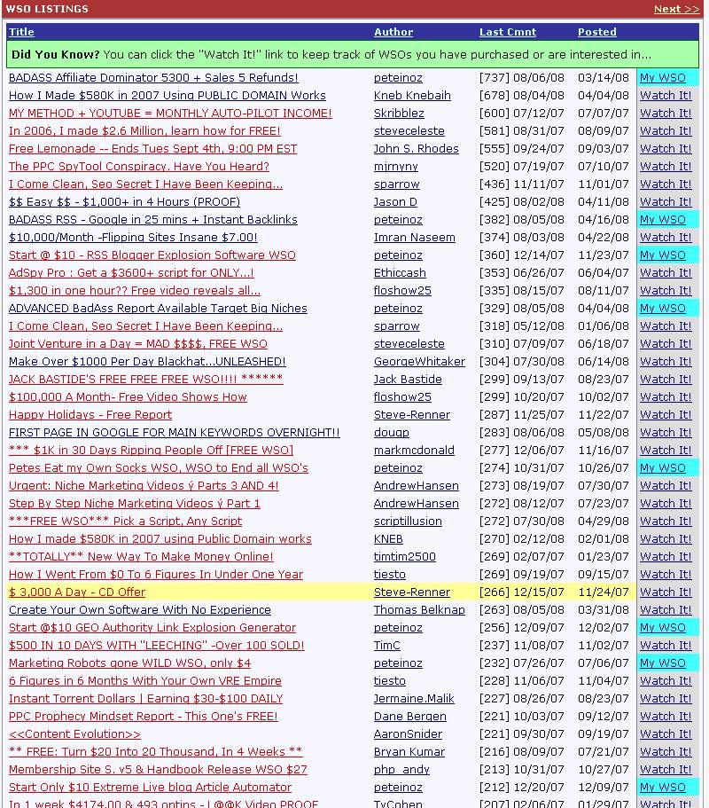Screen dimensions: 709x808
Task: Open '$10,000/Month -Flipping Sites Insane $7.00!'
Action: point(133,238)
